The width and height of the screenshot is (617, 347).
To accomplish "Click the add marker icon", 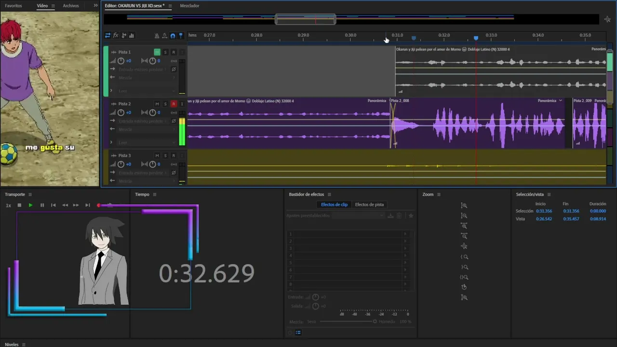I will (x=181, y=36).
